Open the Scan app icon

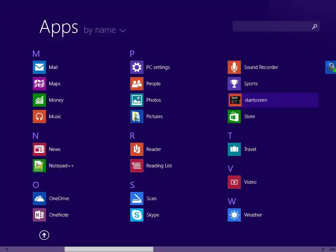point(137,199)
